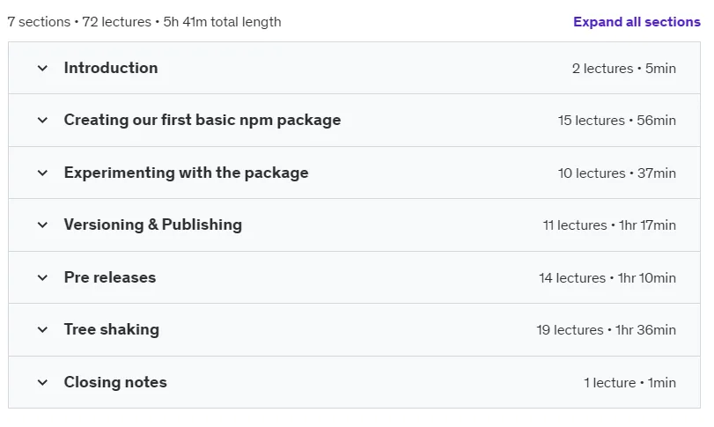Select the Closing notes section title

[115, 382]
